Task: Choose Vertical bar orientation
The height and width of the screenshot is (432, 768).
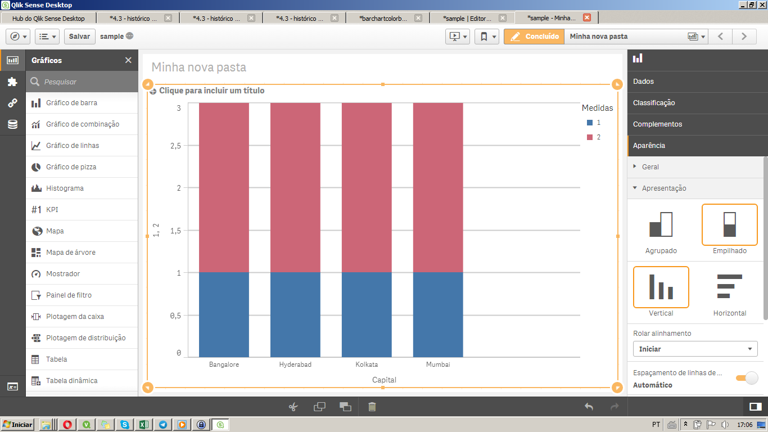Action: [661, 292]
